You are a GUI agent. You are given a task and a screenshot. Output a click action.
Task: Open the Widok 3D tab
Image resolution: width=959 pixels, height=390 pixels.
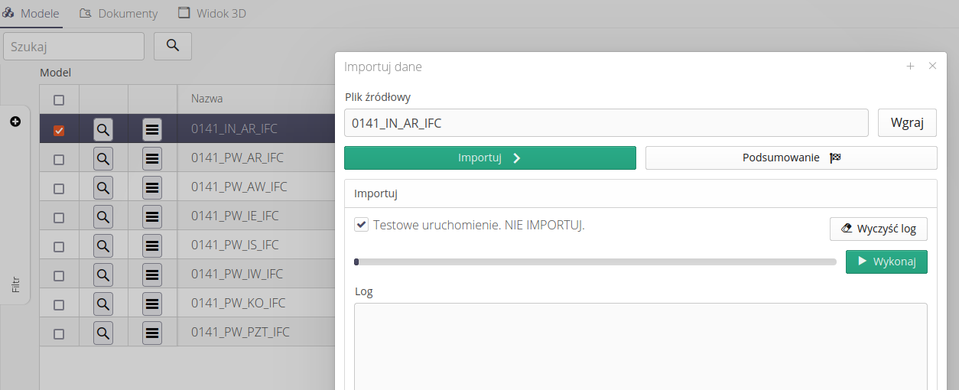point(212,14)
